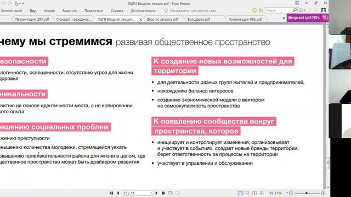This screenshot has height=197, width=351.
Task: Click the lightbulb tell-me icon
Action: click(x=166, y=10)
